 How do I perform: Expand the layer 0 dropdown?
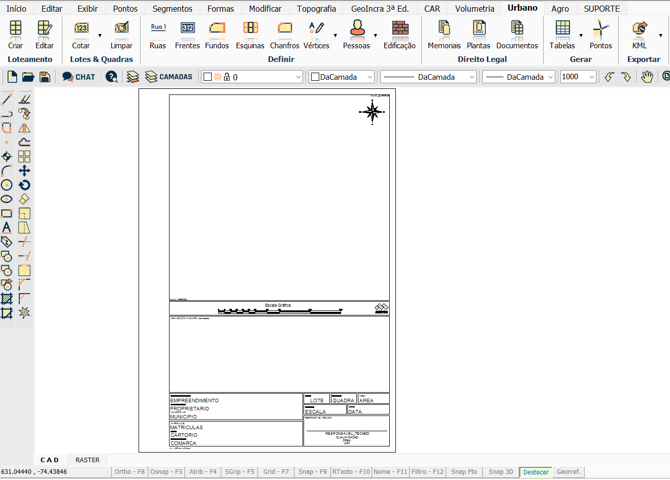click(298, 77)
